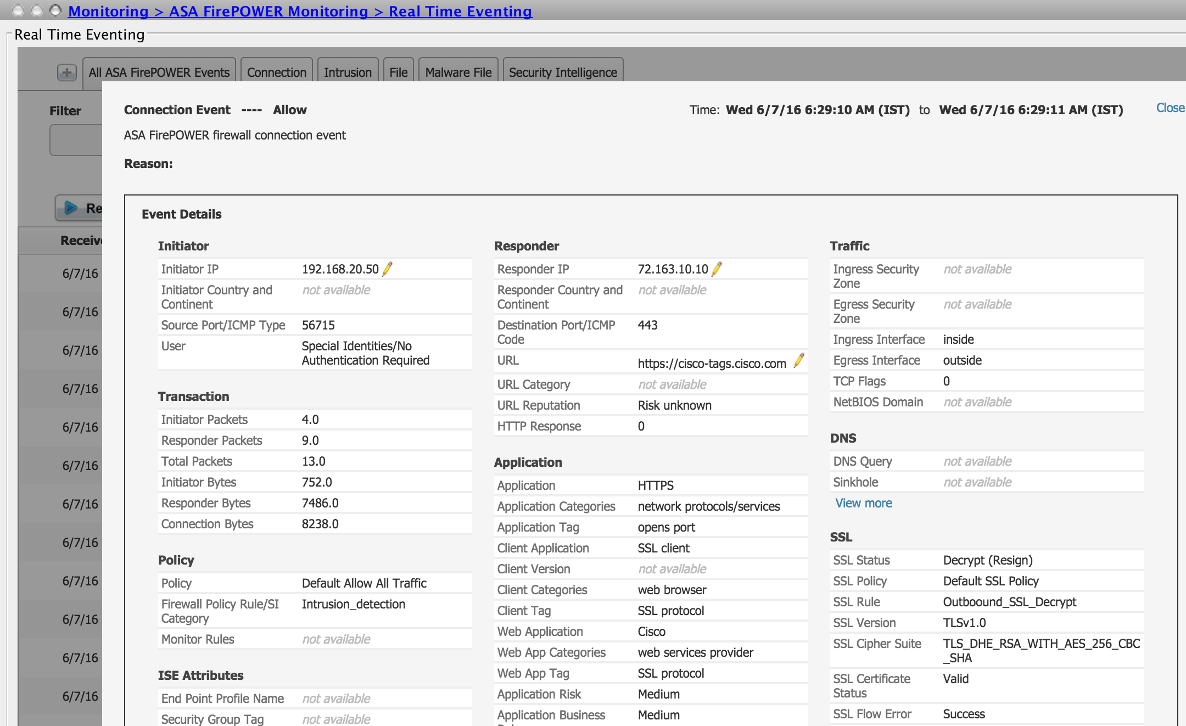Click Intrusion_detection rule value

coord(354,604)
